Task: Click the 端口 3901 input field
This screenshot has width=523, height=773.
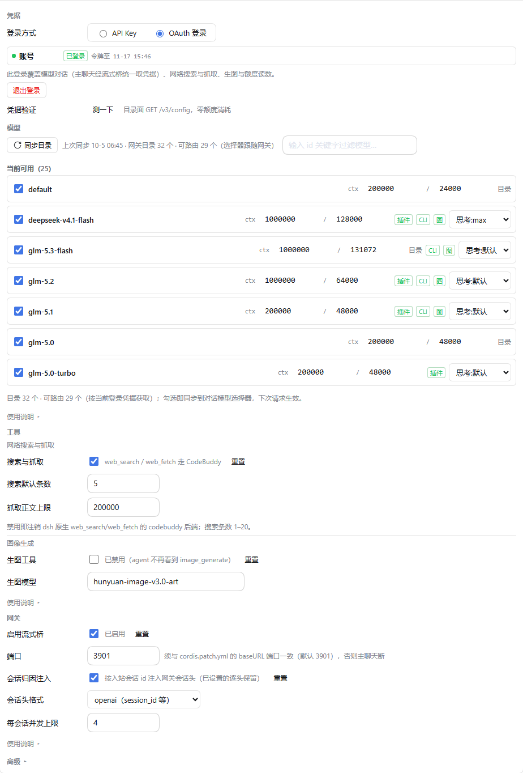Action: (x=123, y=656)
